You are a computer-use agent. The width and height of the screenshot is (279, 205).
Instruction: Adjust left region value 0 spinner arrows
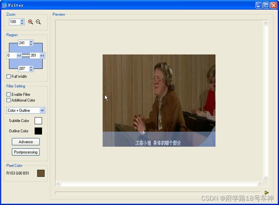tap(19, 55)
